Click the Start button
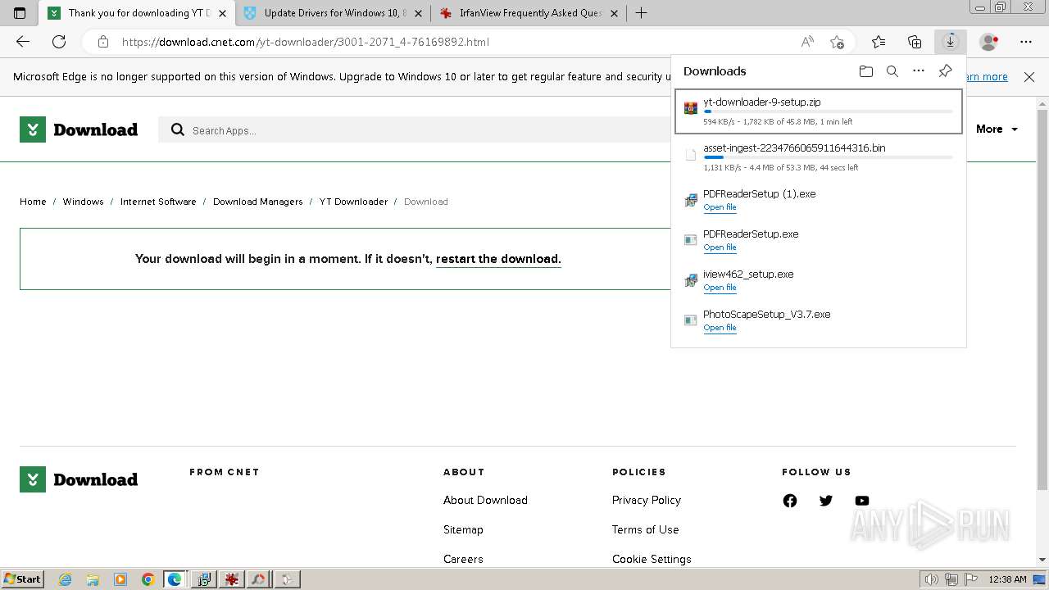 [22, 579]
